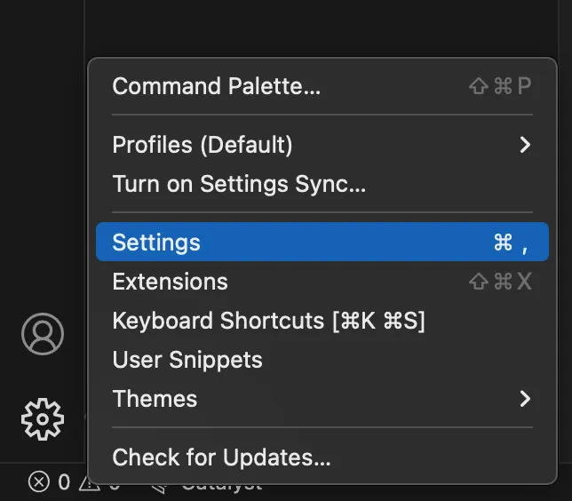Click the Manage gear icon

coord(43,419)
